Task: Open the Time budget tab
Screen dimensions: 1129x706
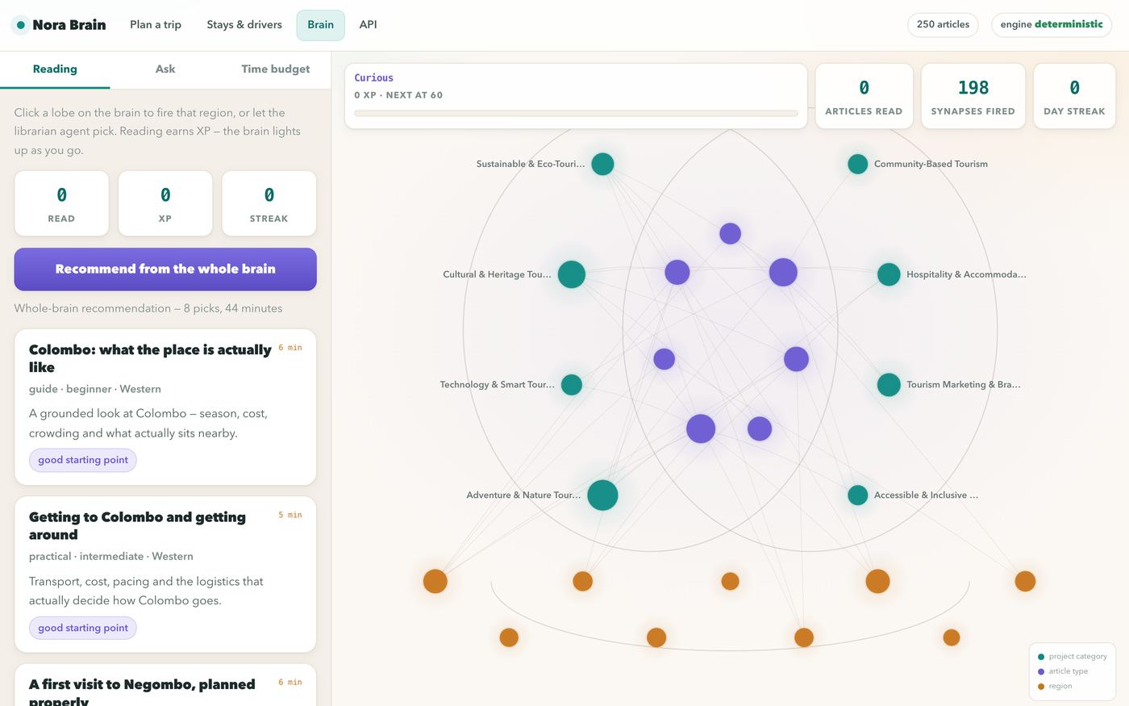Action: [275, 69]
